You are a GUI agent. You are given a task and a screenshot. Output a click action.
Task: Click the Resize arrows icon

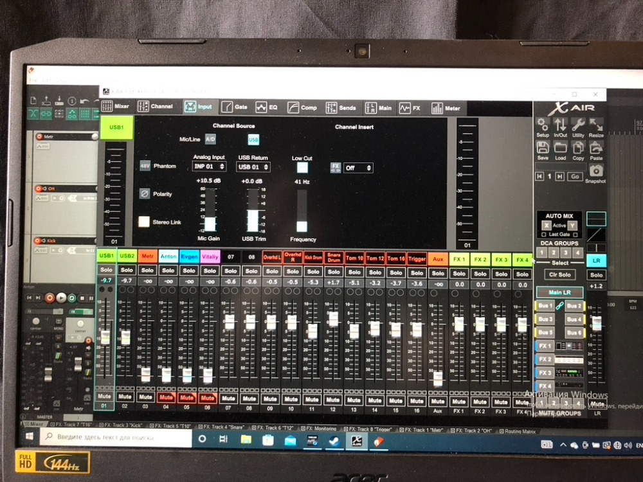[596, 125]
